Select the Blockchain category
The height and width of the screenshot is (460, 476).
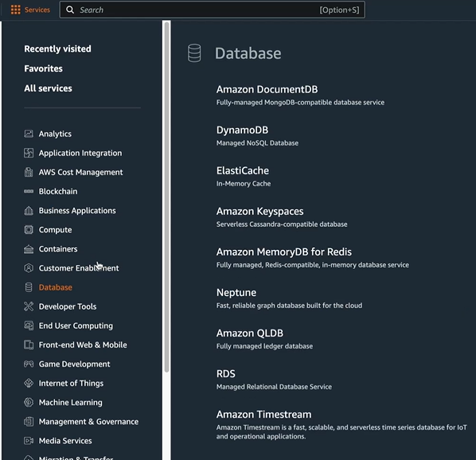pyautogui.click(x=58, y=191)
